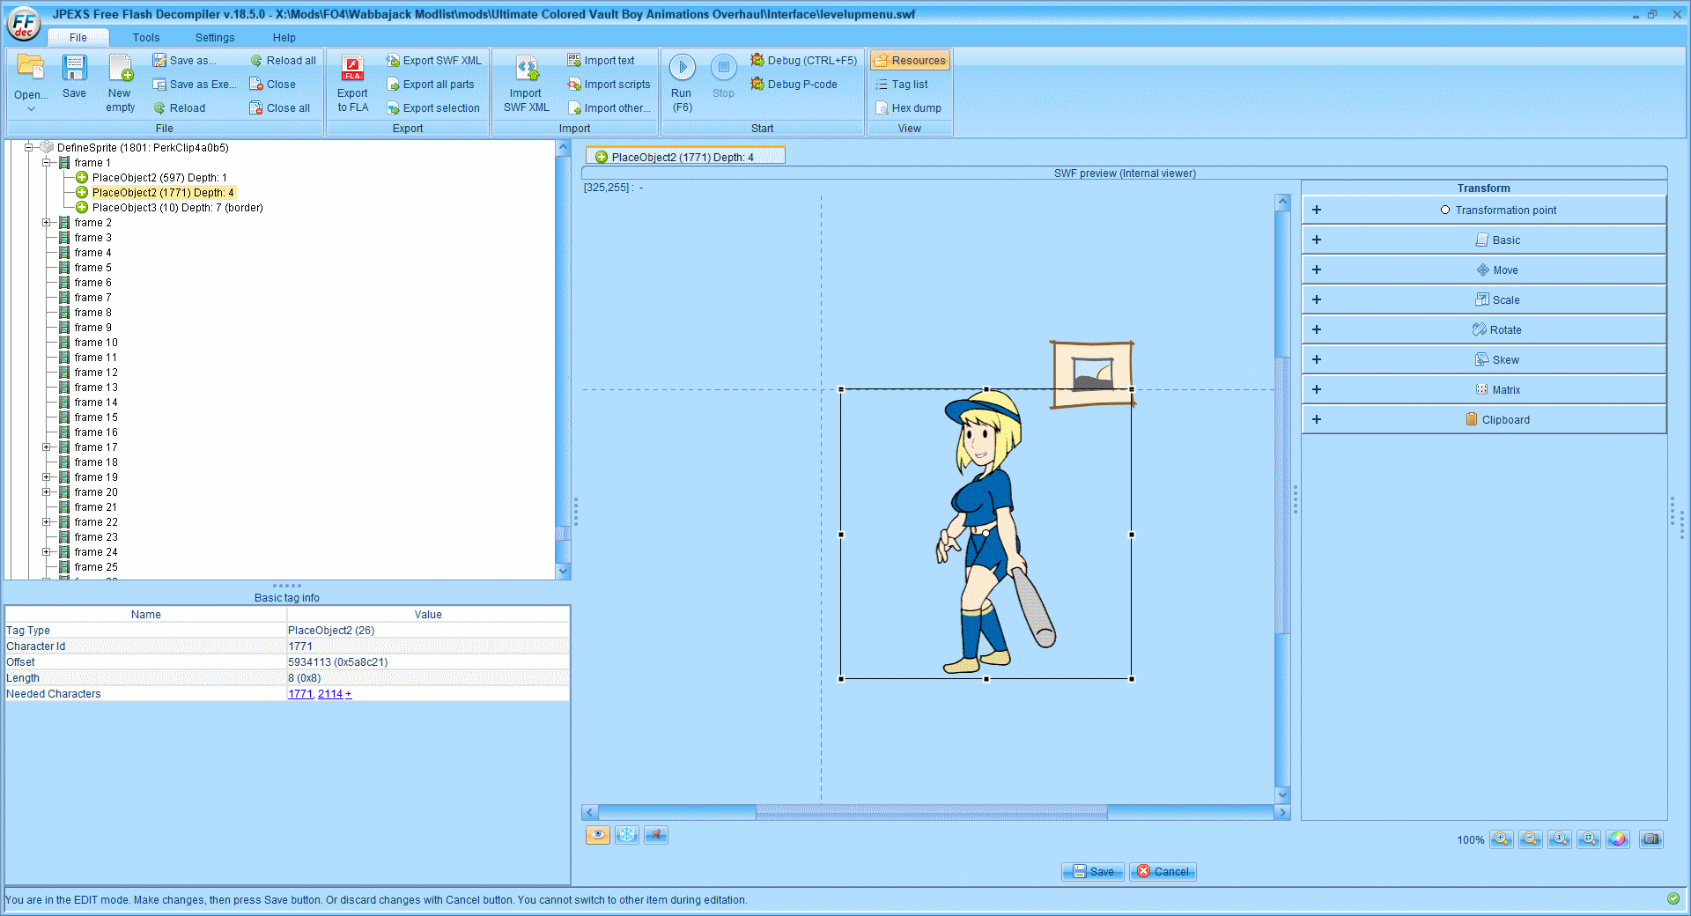The height and width of the screenshot is (916, 1691).
Task: Take a snapshot with camera icon
Action: pos(1651,839)
